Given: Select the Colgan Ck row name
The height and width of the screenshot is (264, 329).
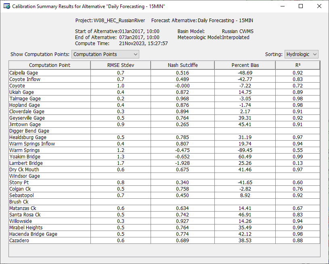Looking at the screenshot, I should (20, 189).
